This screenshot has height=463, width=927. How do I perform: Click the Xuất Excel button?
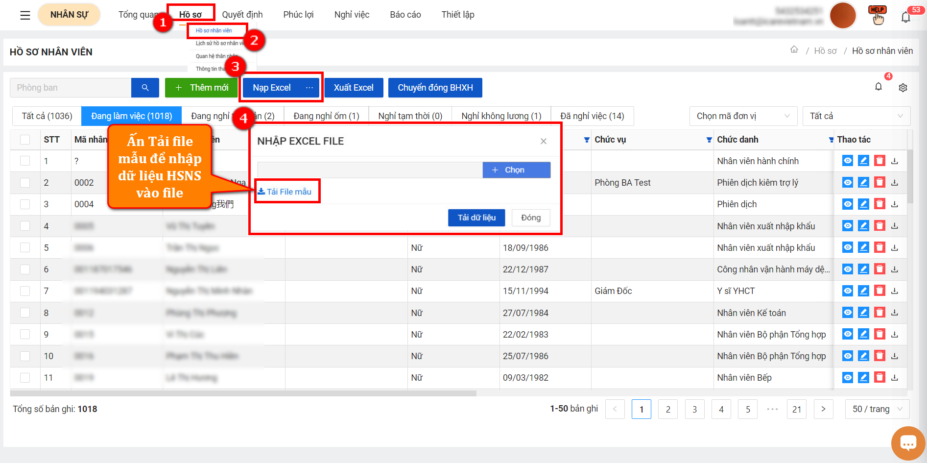pyautogui.click(x=354, y=88)
